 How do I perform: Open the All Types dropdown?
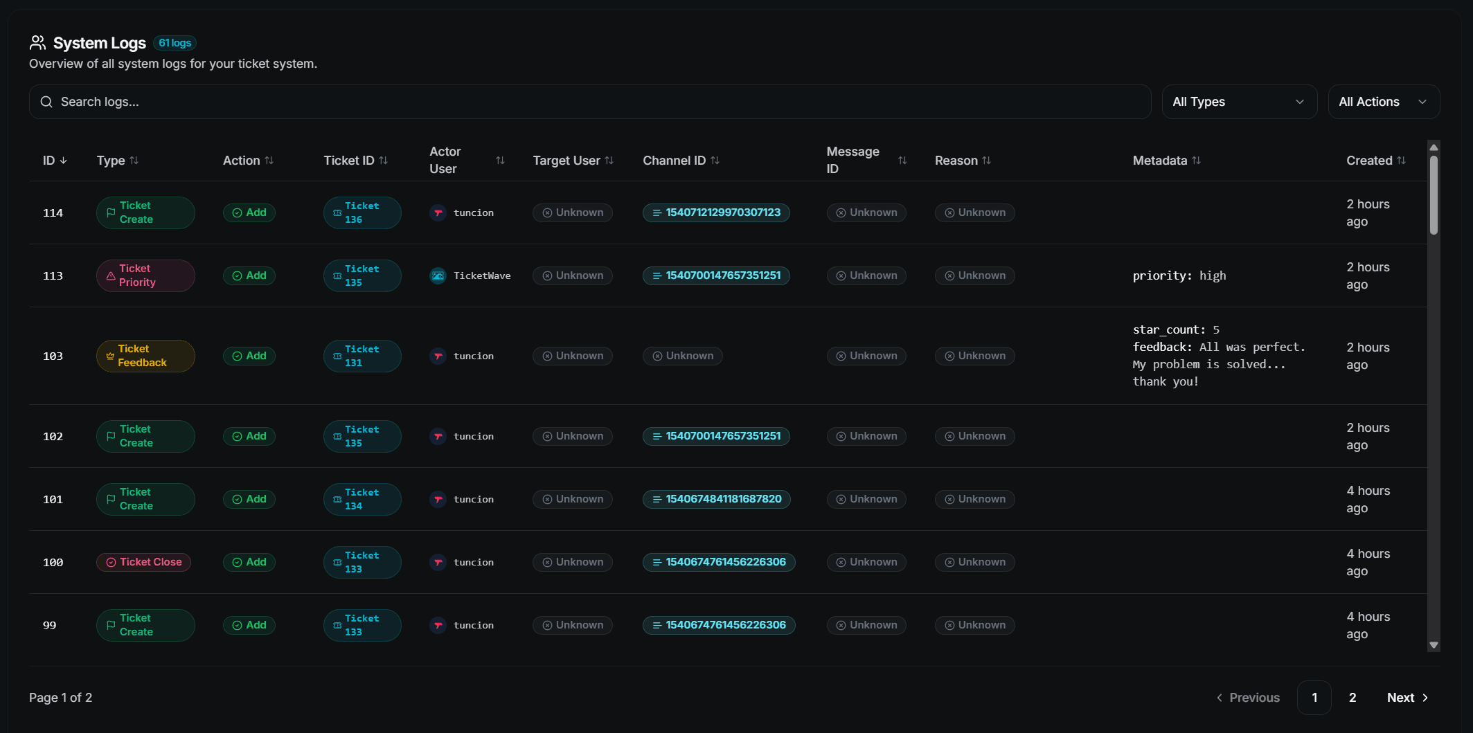1239,102
